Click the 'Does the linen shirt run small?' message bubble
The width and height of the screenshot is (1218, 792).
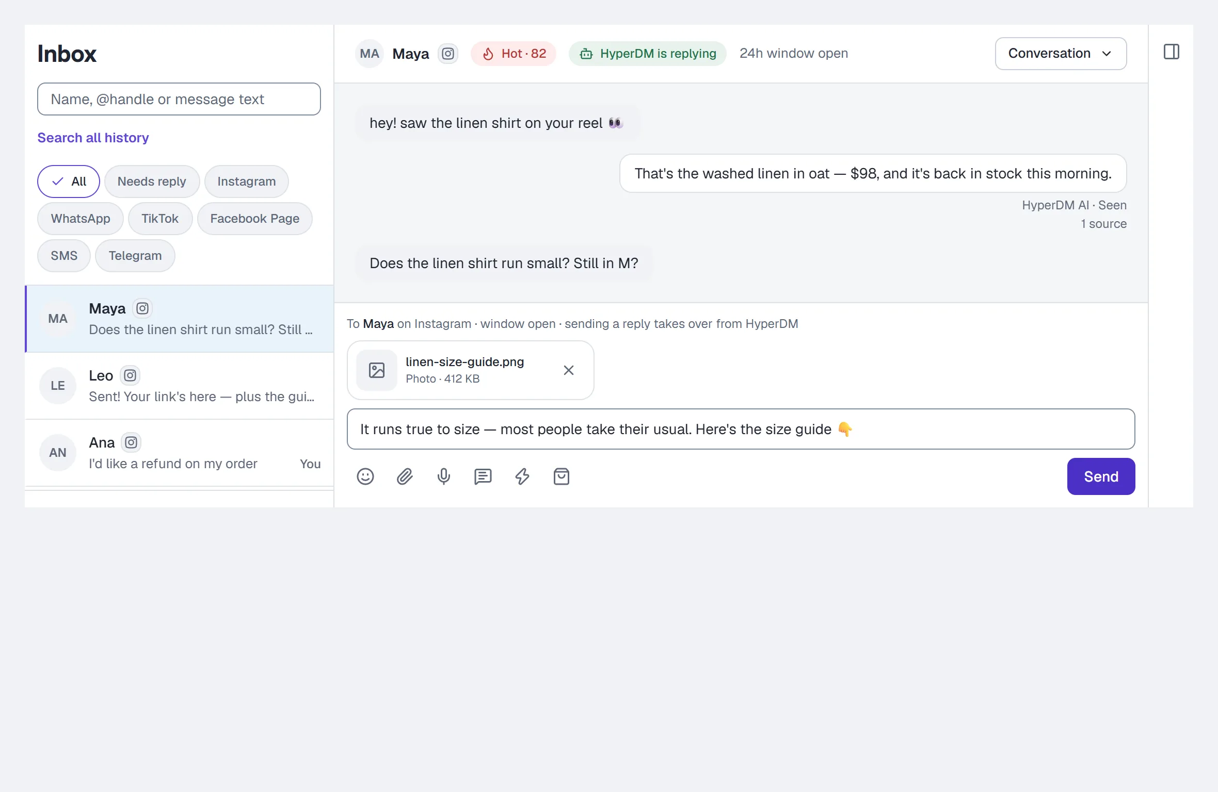click(x=504, y=263)
